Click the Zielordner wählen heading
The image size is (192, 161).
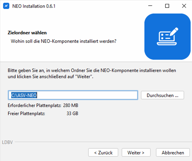coord(27,33)
